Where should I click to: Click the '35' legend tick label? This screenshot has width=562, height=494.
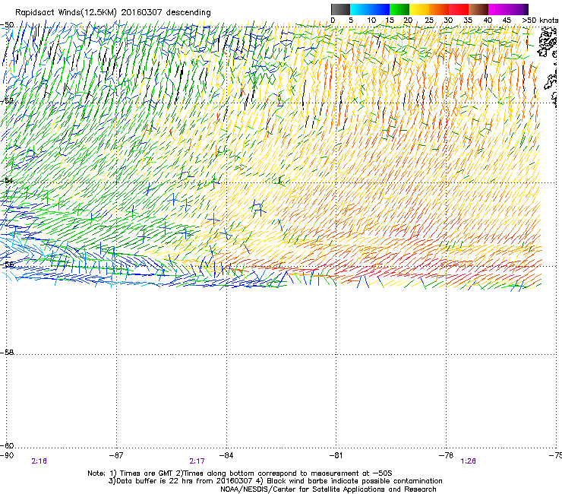coord(468,21)
